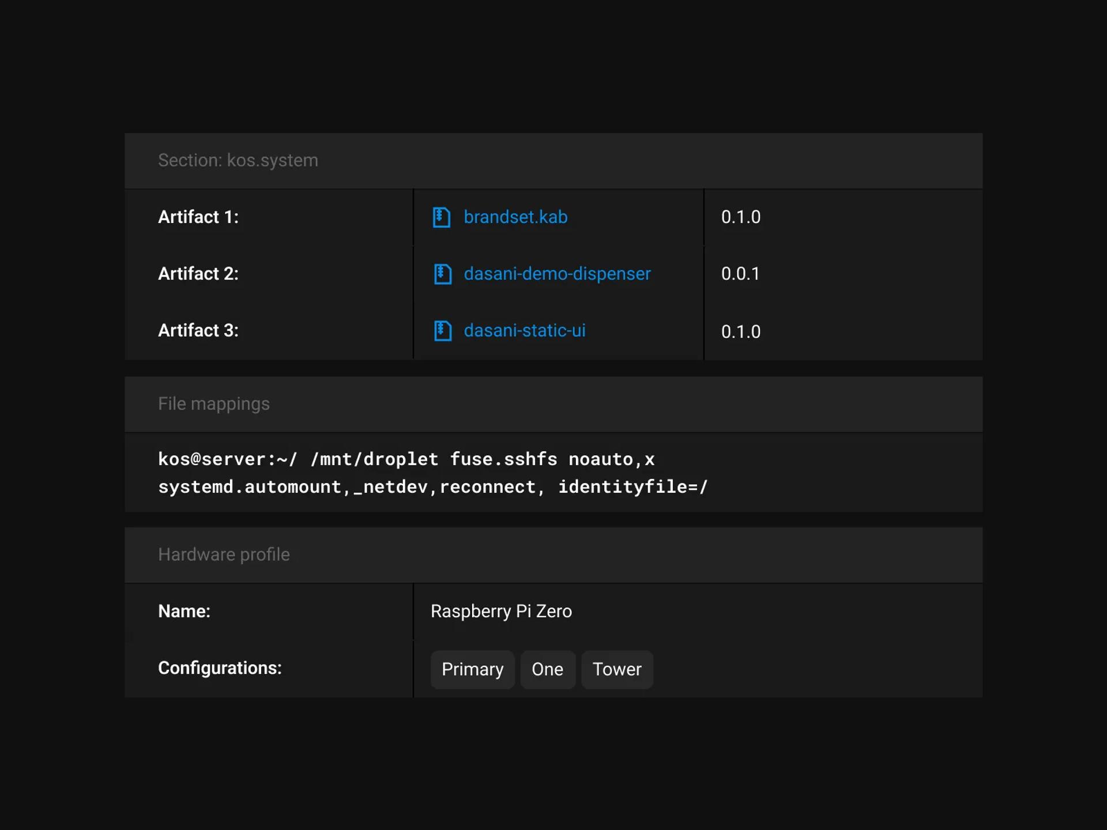
Task: Click the systemd.automount options code line
Action: [x=433, y=487]
